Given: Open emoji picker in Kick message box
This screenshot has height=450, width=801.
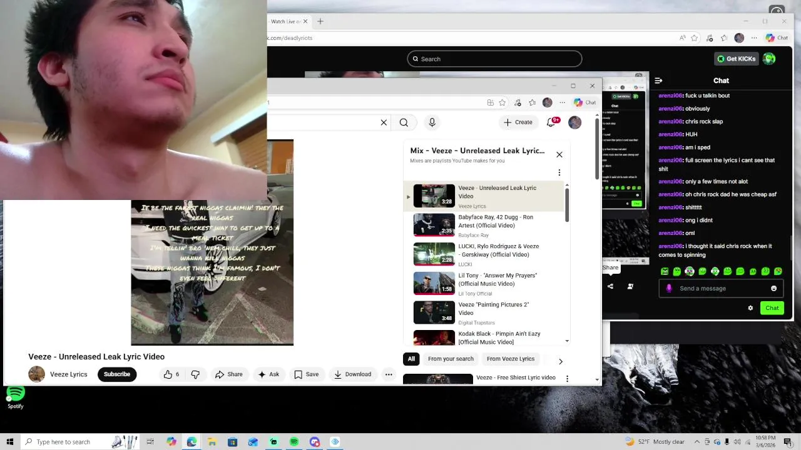Looking at the screenshot, I should click(x=773, y=288).
